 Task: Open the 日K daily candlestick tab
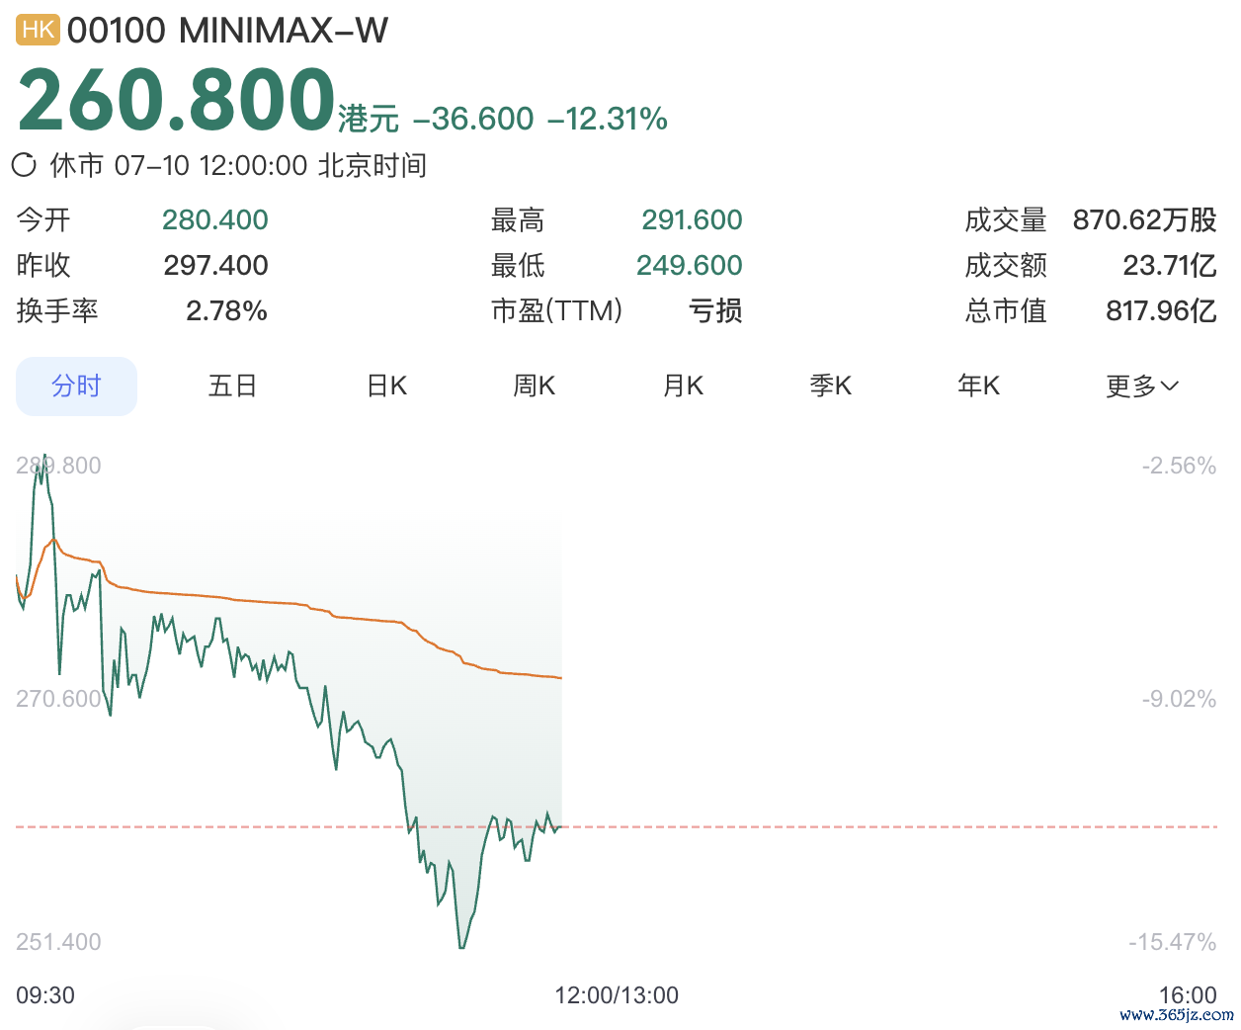tap(386, 386)
